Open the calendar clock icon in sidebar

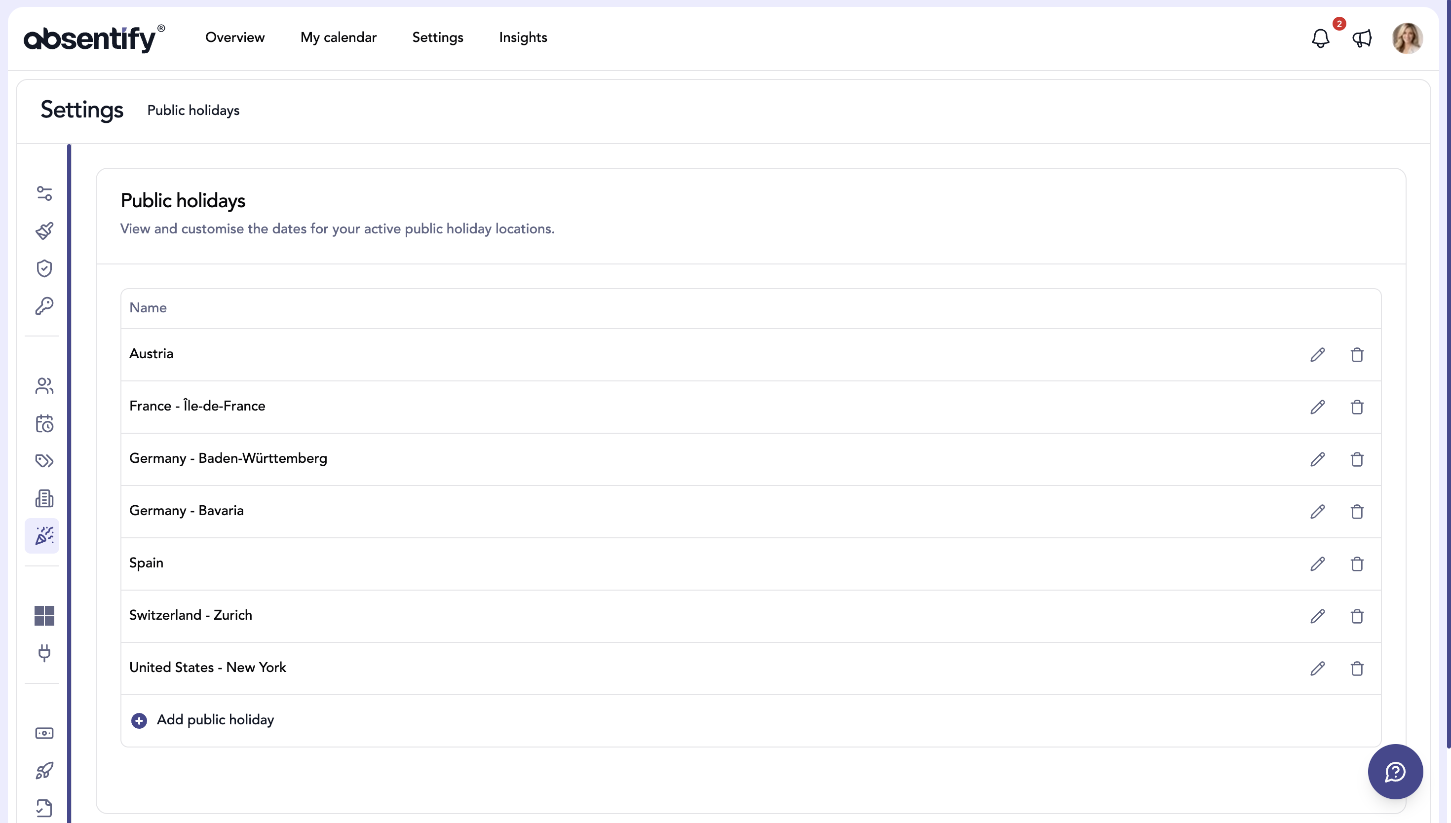coord(44,423)
